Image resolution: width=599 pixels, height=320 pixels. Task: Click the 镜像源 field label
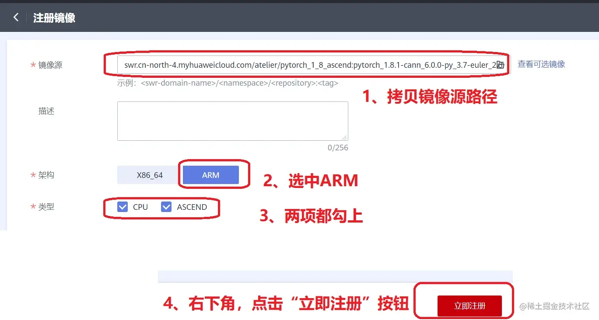pyautogui.click(x=50, y=65)
